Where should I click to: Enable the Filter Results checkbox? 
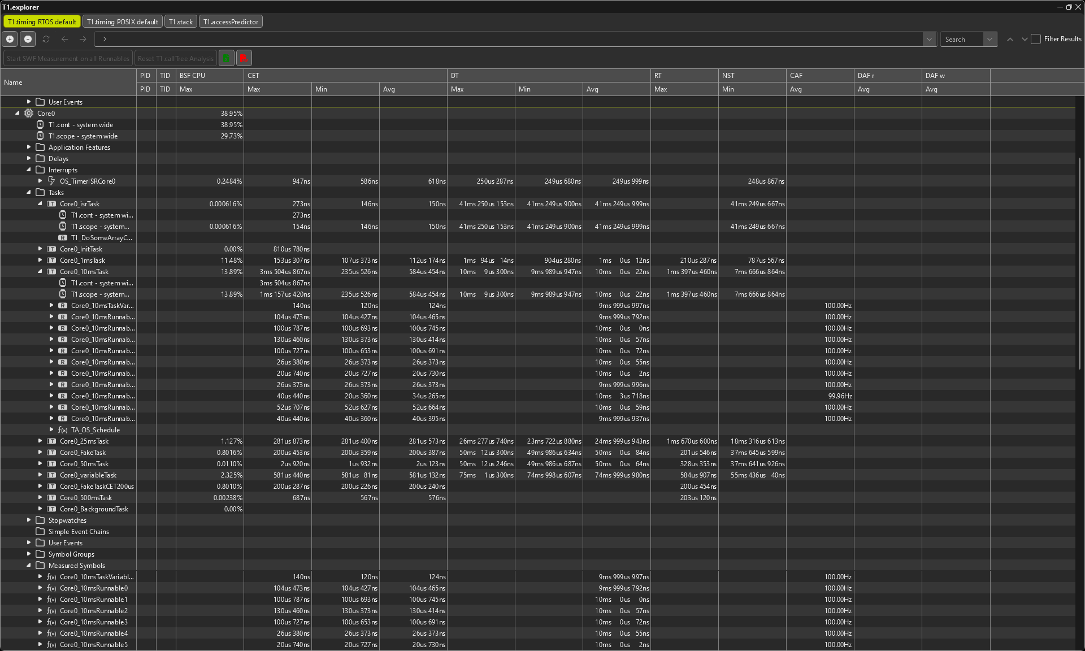[x=1036, y=39]
